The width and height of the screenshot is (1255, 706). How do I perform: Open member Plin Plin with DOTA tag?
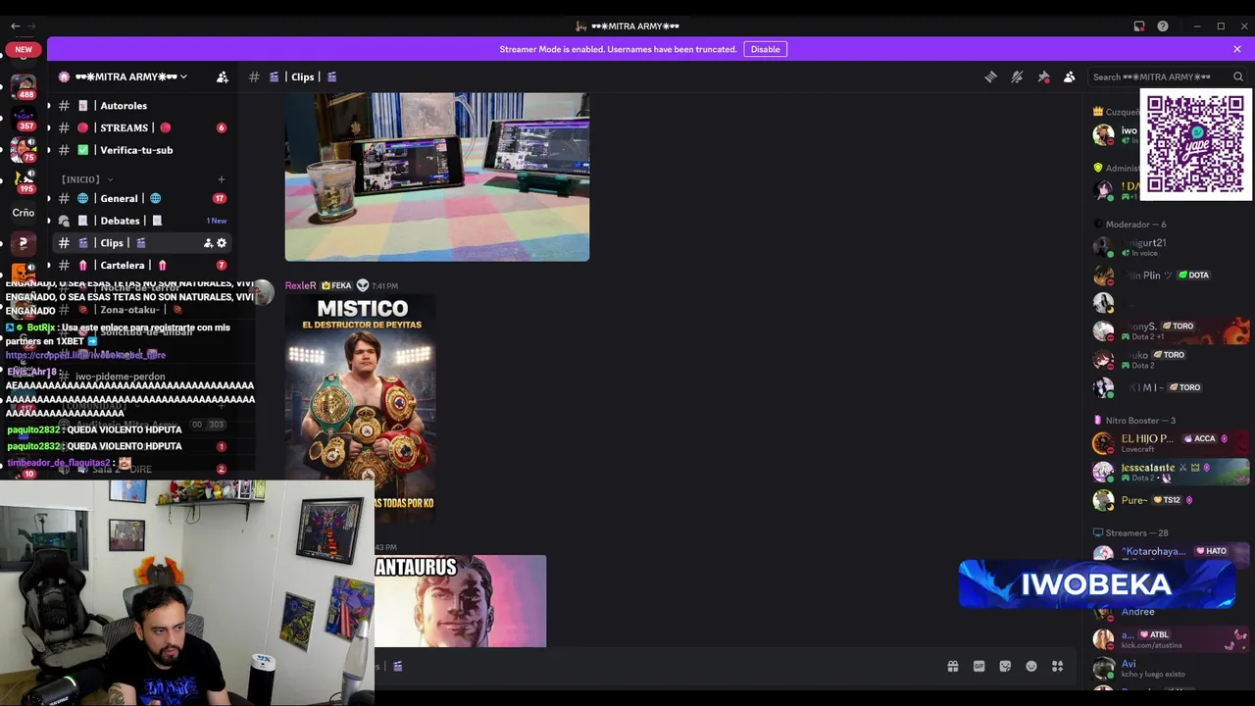pos(1171,276)
